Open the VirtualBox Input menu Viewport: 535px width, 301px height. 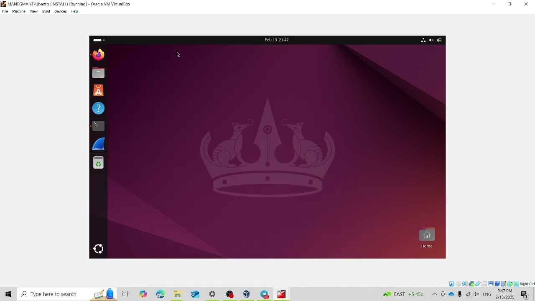click(x=46, y=12)
